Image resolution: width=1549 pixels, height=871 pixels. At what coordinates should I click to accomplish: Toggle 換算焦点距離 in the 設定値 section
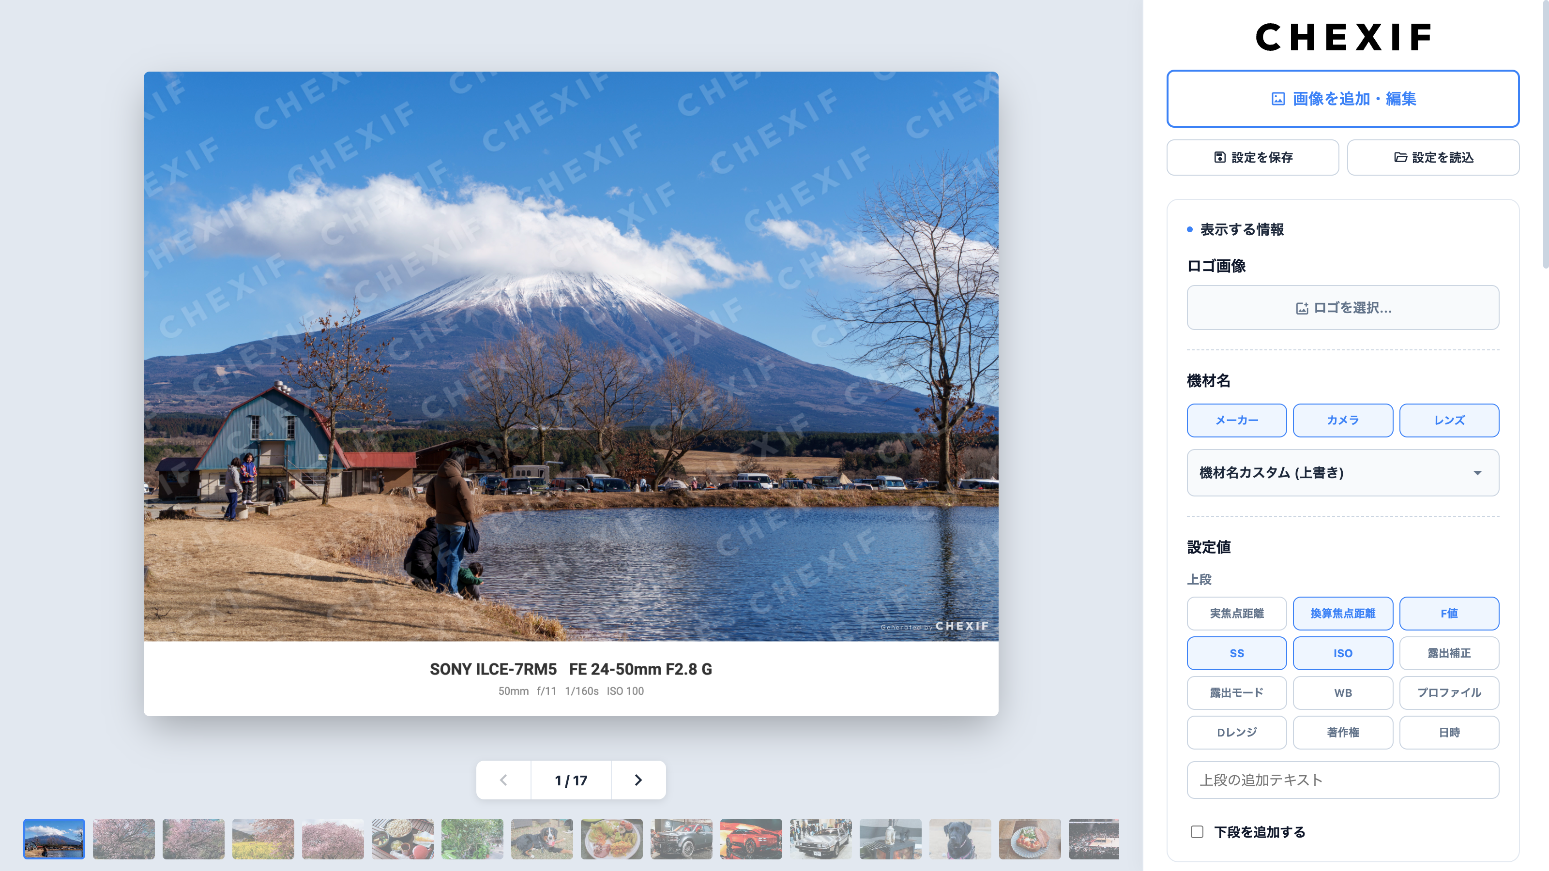point(1343,614)
